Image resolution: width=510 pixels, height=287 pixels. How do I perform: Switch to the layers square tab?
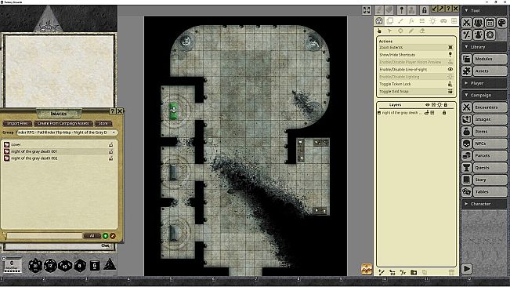(389, 21)
